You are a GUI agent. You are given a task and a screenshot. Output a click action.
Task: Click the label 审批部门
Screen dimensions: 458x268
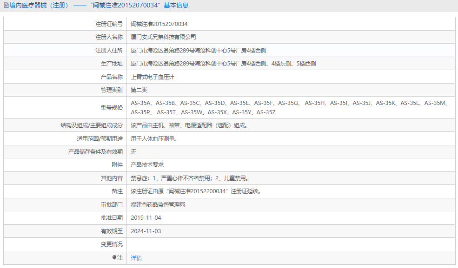coord(112,205)
